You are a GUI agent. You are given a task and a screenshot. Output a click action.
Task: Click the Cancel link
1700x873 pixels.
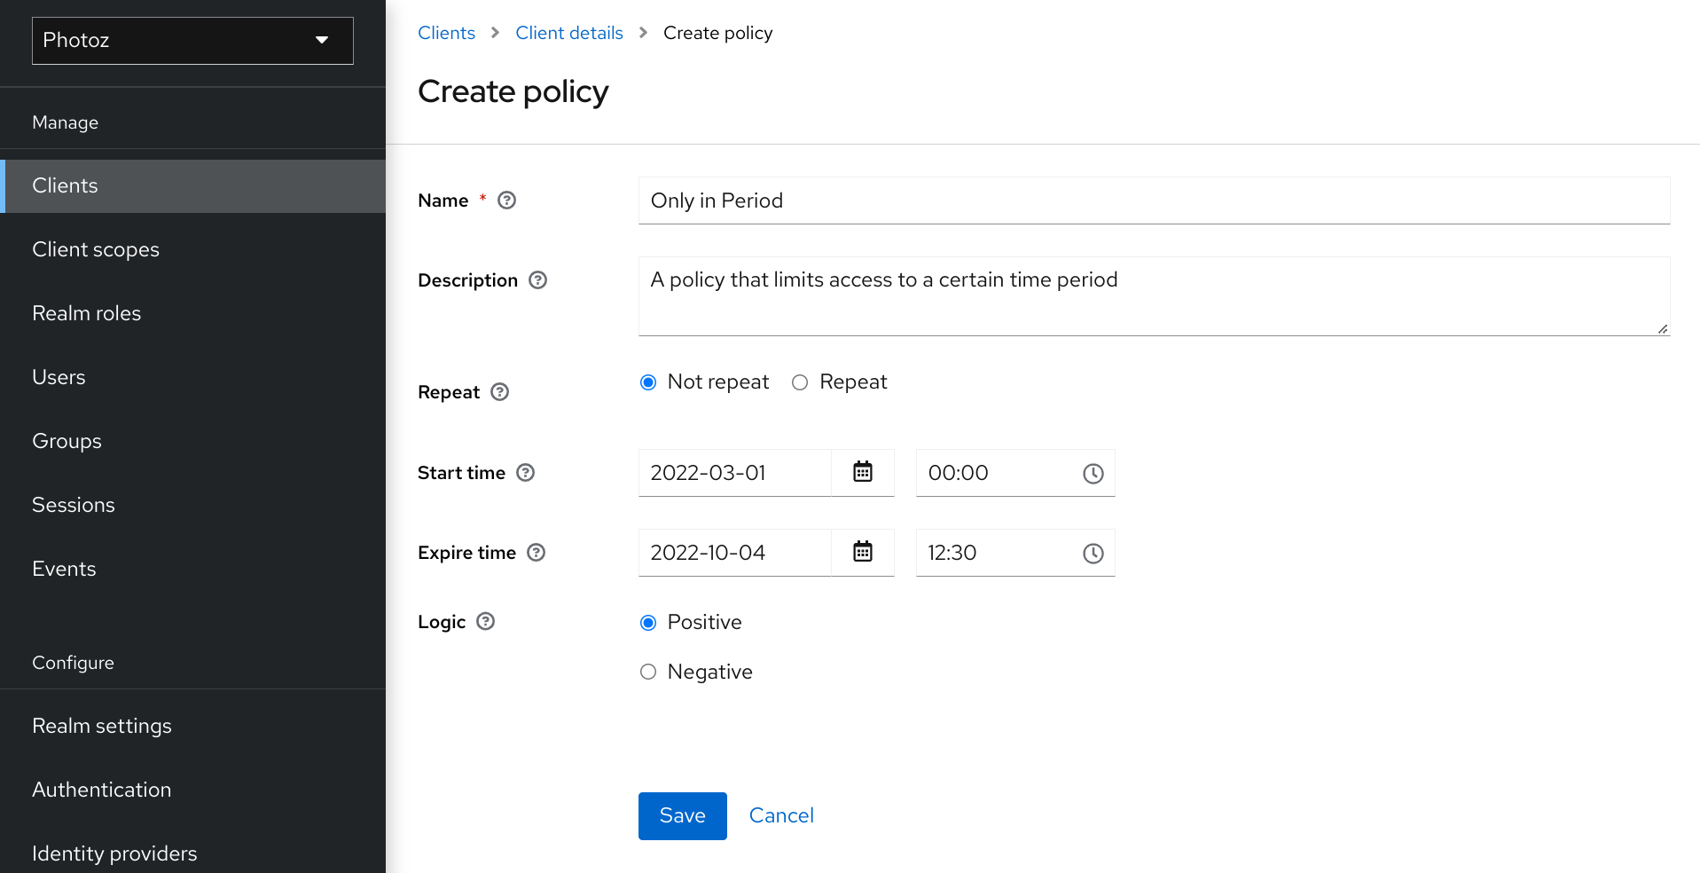(x=780, y=815)
